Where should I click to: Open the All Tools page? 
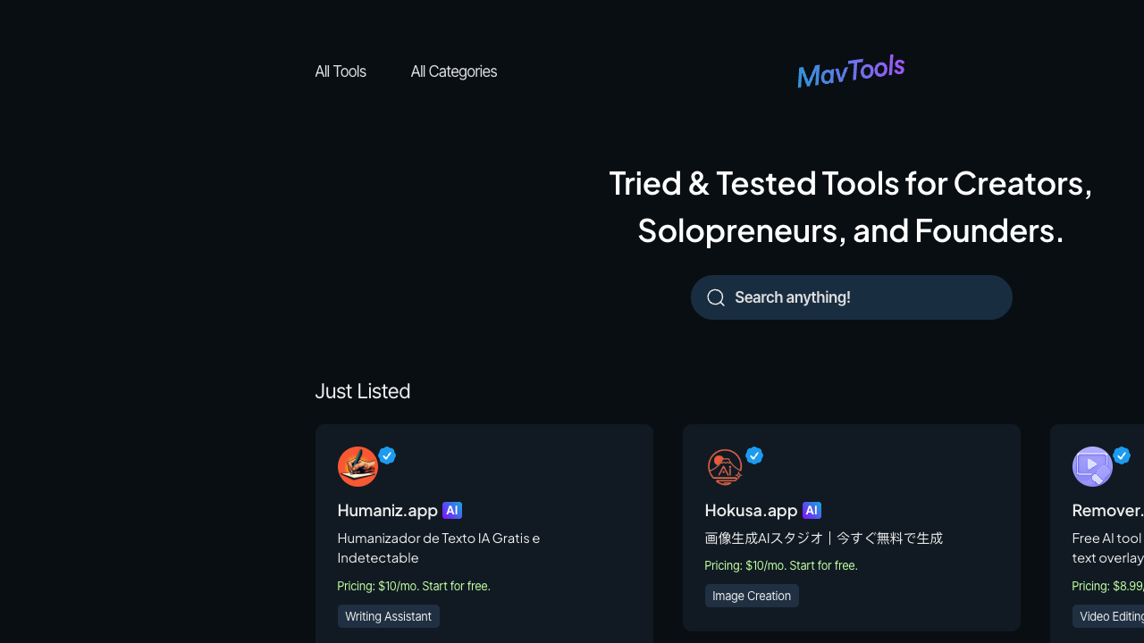[x=341, y=71]
